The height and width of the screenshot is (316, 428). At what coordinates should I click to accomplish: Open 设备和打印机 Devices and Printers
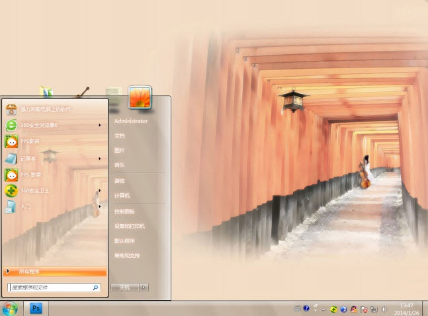pyautogui.click(x=130, y=226)
